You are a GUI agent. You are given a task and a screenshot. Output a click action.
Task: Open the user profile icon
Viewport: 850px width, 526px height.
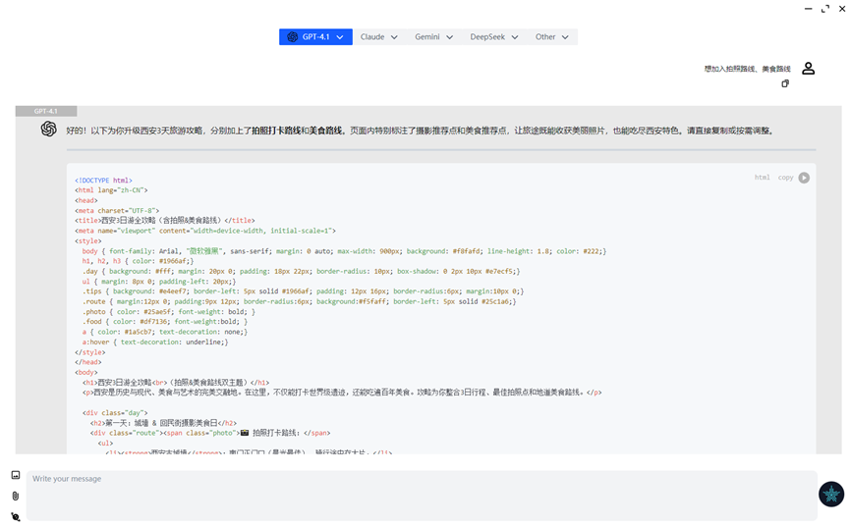click(809, 68)
